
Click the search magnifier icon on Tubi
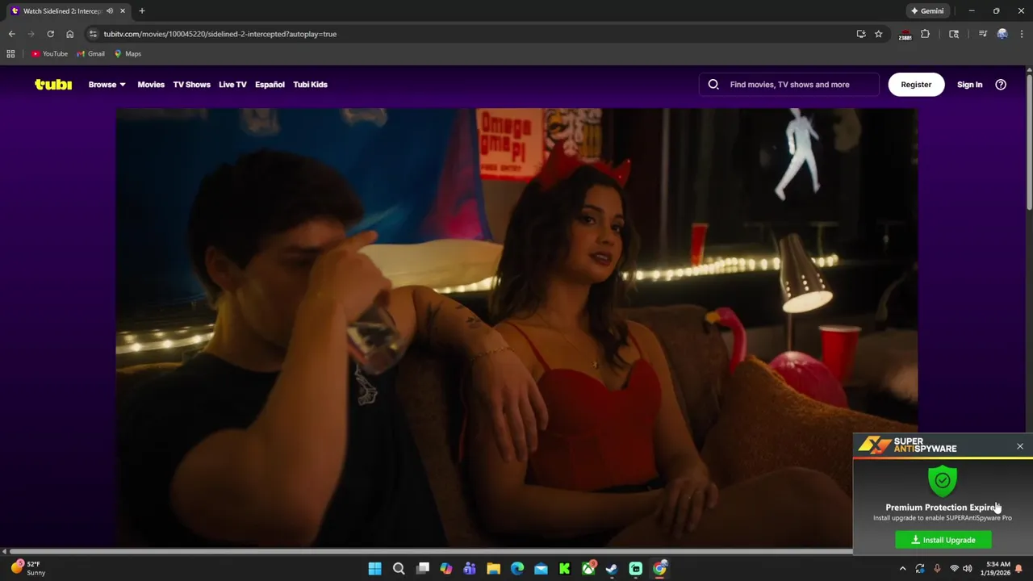tap(713, 84)
